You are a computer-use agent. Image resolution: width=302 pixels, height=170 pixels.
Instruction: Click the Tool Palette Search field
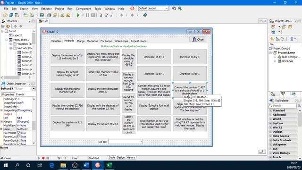pos(282,106)
